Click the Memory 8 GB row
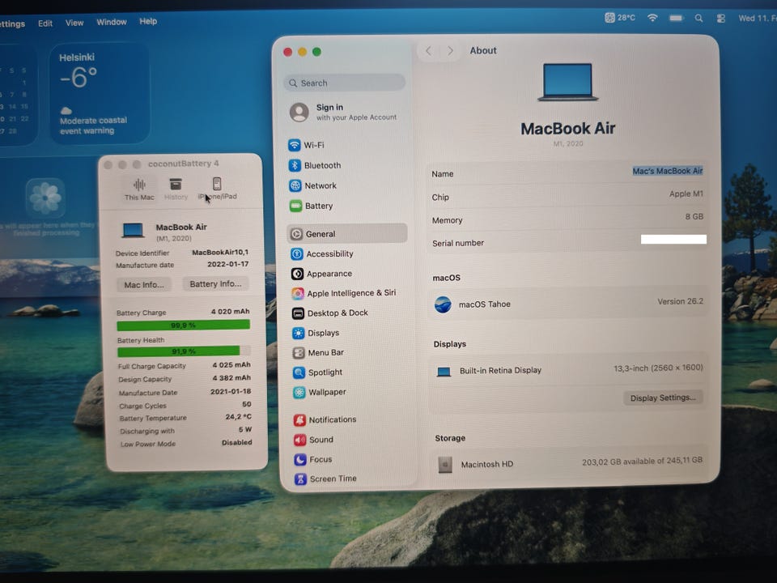Image resolution: width=777 pixels, height=583 pixels. pos(567,219)
